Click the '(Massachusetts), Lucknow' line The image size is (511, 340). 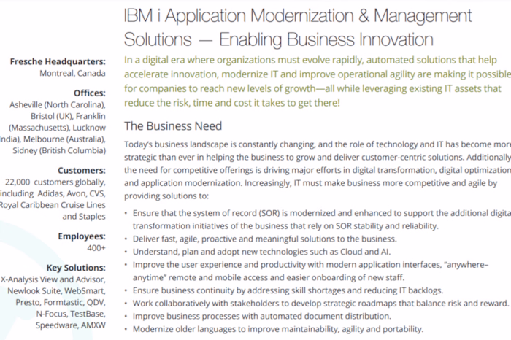(58, 128)
